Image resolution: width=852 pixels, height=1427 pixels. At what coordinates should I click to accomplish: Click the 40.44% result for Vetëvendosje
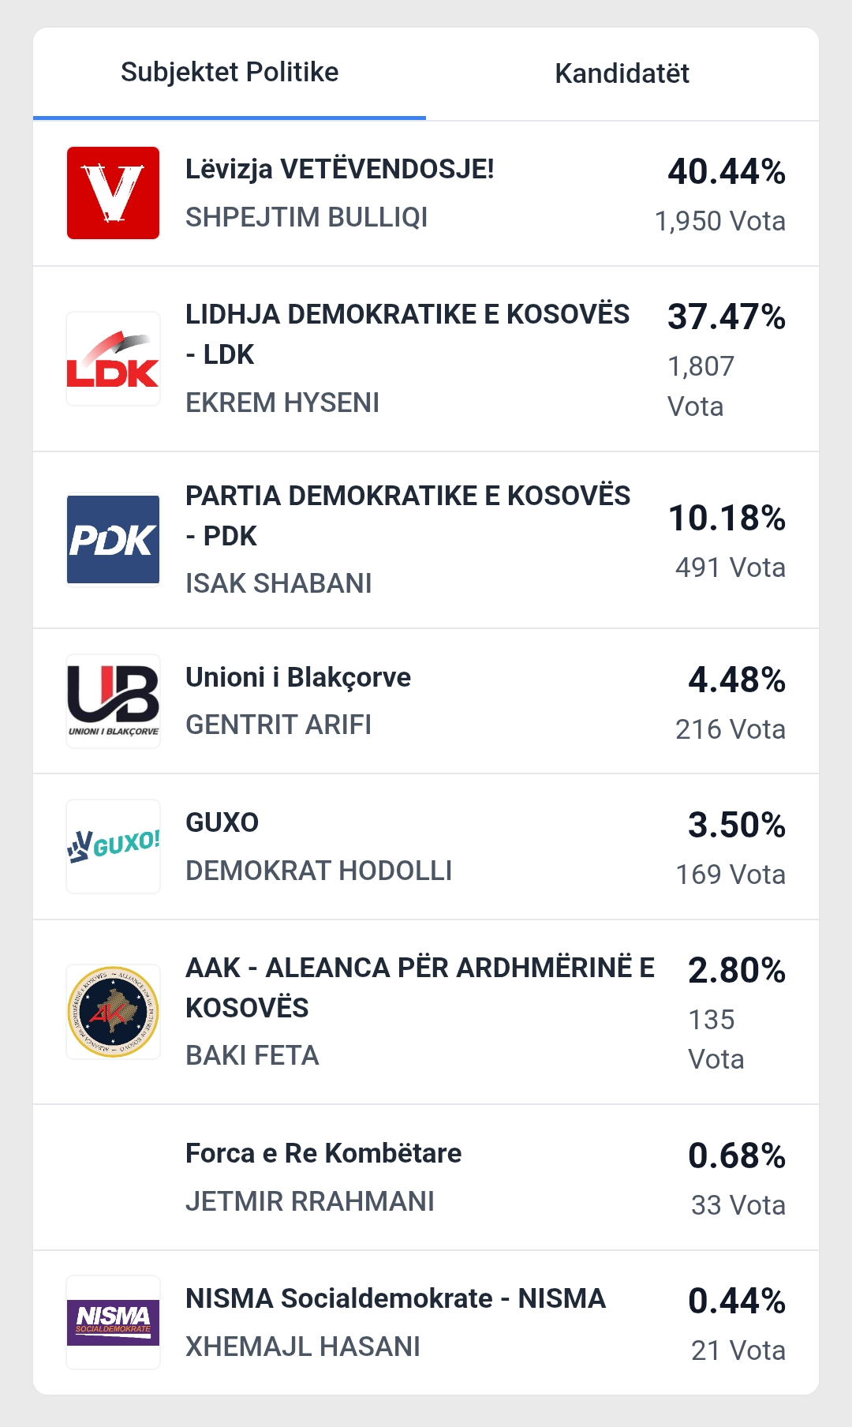tap(726, 171)
